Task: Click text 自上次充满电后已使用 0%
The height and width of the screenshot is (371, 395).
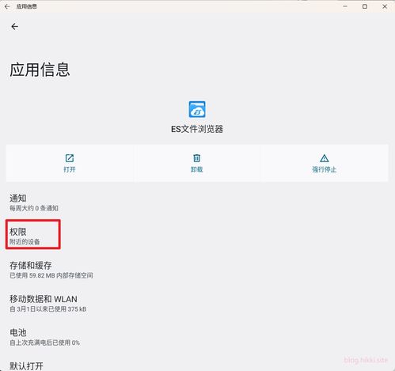Action: tap(44, 343)
